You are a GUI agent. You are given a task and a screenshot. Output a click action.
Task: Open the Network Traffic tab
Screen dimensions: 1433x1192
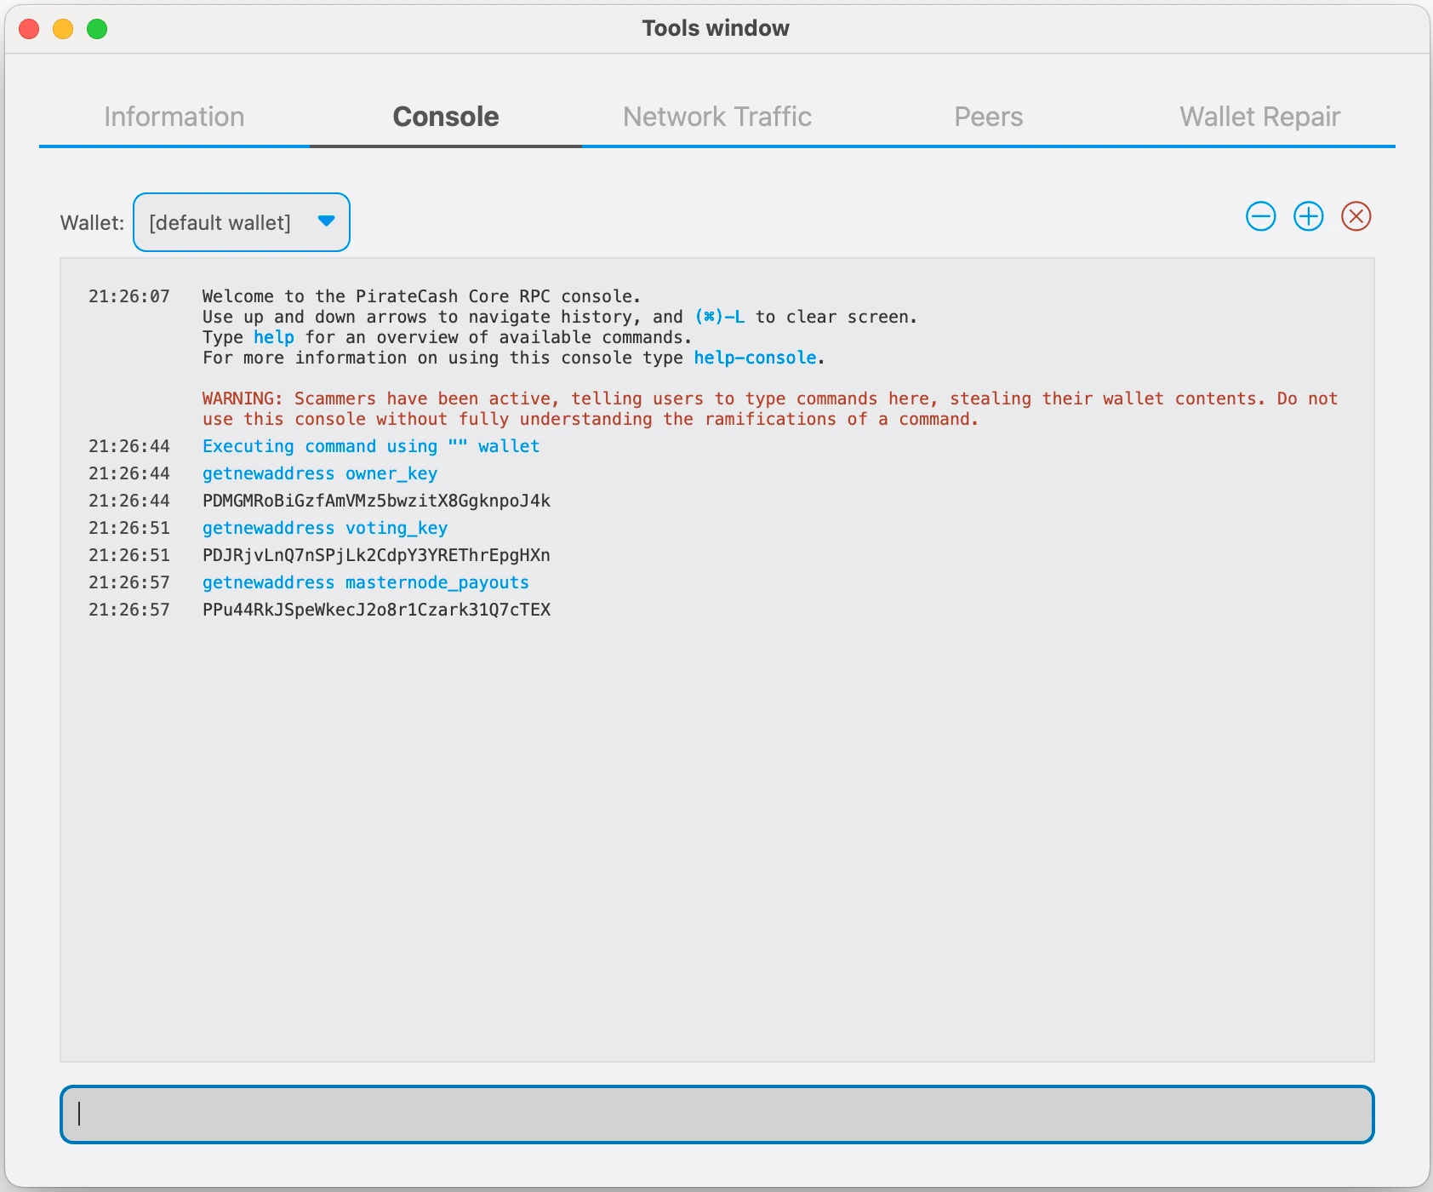coord(717,117)
